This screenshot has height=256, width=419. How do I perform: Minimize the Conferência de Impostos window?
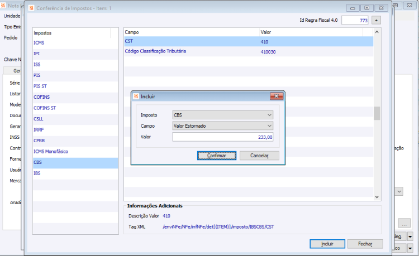coord(353,8)
